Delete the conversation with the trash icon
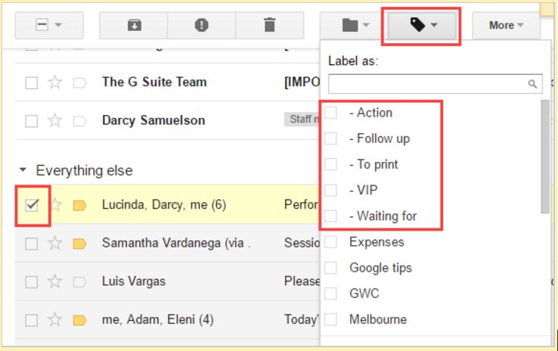 pos(269,25)
